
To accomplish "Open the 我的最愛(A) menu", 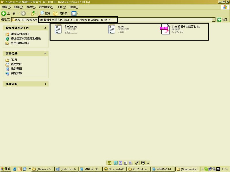I will coord(46,7).
